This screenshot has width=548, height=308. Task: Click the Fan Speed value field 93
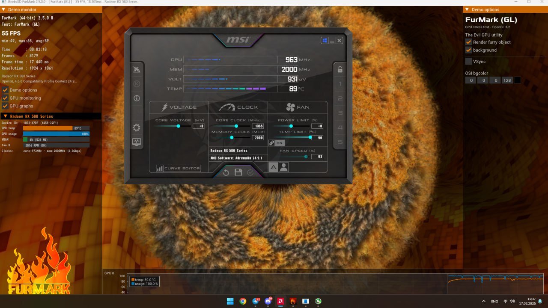(318, 157)
